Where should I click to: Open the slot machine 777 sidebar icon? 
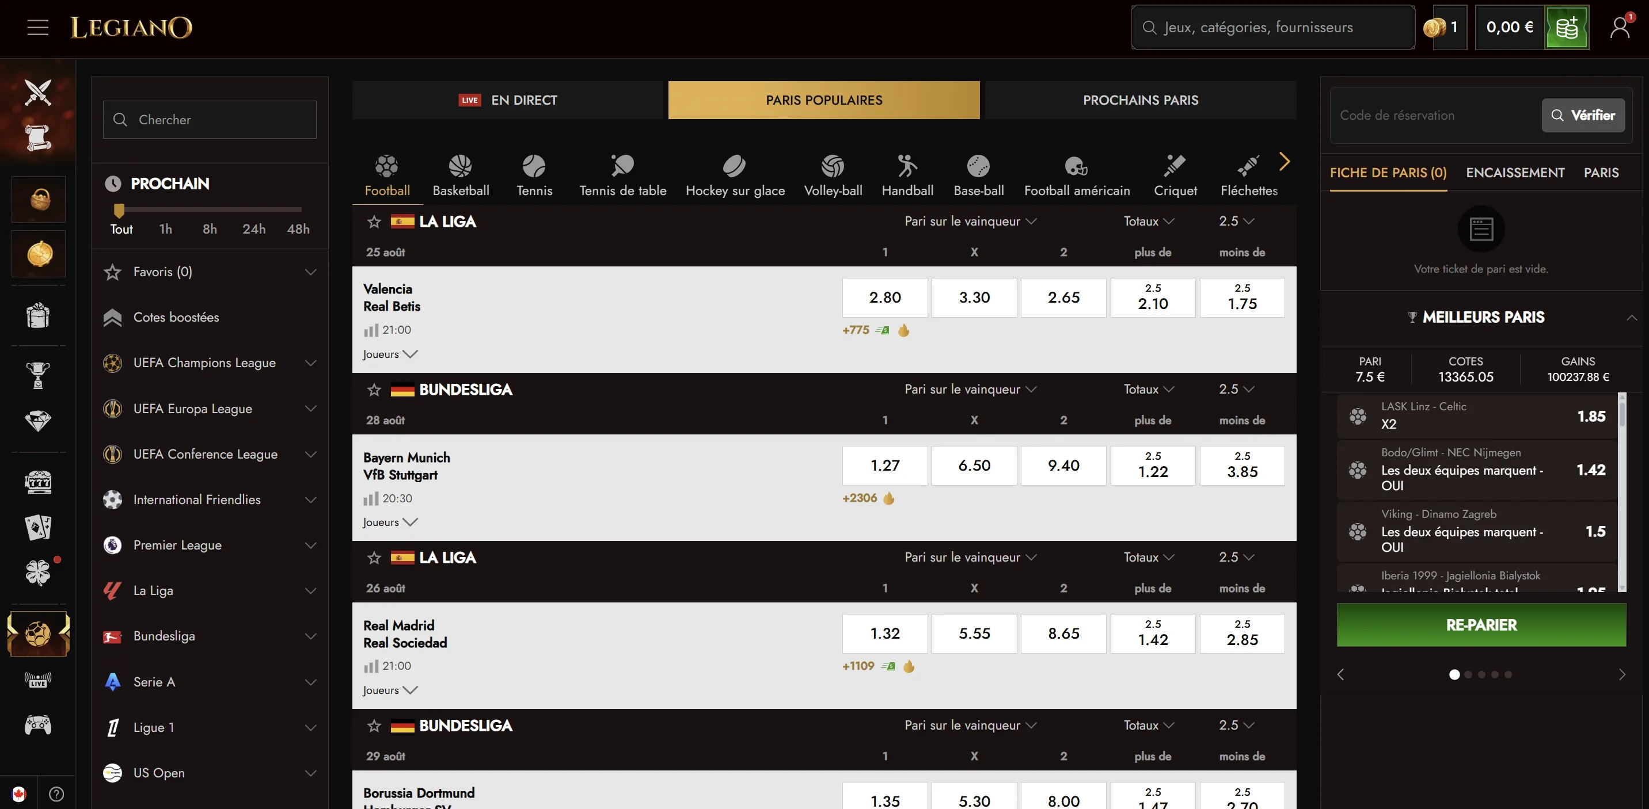pos(38,482)
